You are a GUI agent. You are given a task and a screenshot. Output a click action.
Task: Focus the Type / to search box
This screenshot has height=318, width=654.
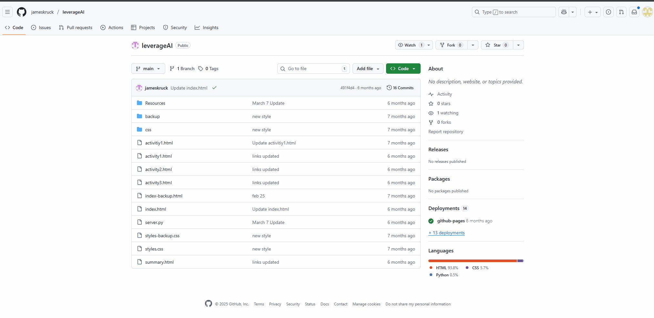pos(514,12)
